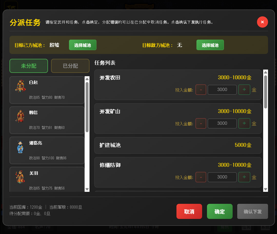This screenshot has width=277, height=234.
Task: Click 开发农田 investment amount field
Action: coord(222,90)
